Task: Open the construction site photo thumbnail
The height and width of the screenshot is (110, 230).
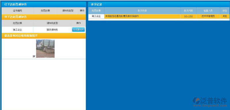Action: (45, 48)
